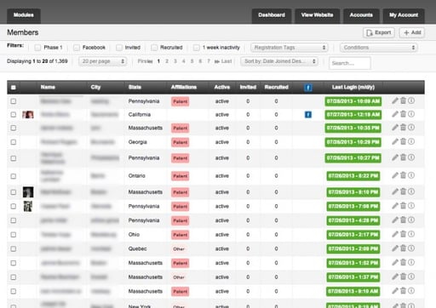
Task: Open info for the Ontario member
Action: (411, 175)
